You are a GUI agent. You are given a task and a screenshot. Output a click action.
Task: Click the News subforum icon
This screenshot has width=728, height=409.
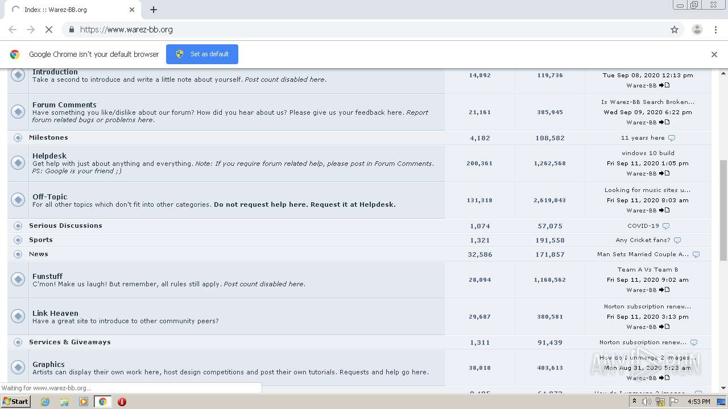(18, 254)
